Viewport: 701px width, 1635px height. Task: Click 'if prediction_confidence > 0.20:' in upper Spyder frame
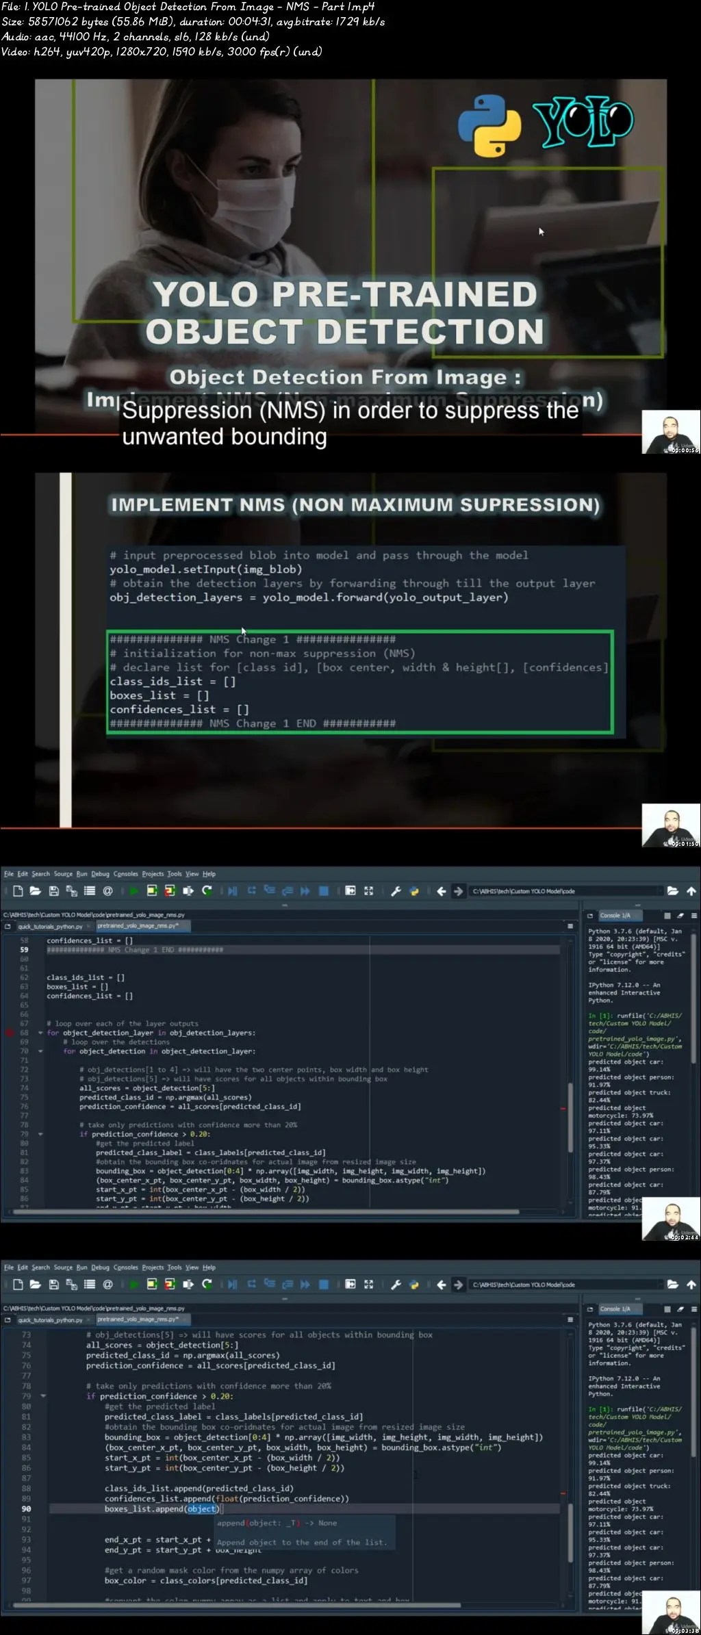pyautogui.click(x=145, y=1134)
